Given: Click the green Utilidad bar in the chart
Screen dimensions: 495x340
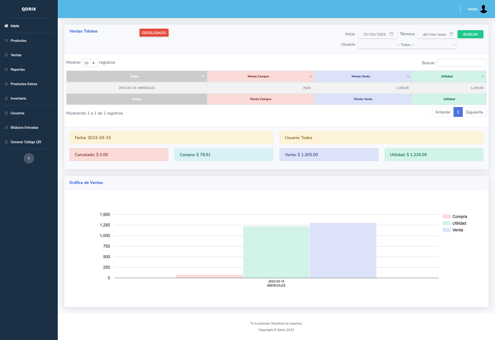Looking at the screenshot, I should 276,252.
